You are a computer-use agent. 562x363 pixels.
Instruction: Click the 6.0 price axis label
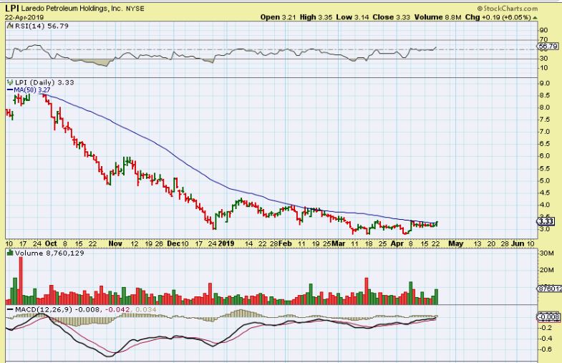tap(545, 156)
